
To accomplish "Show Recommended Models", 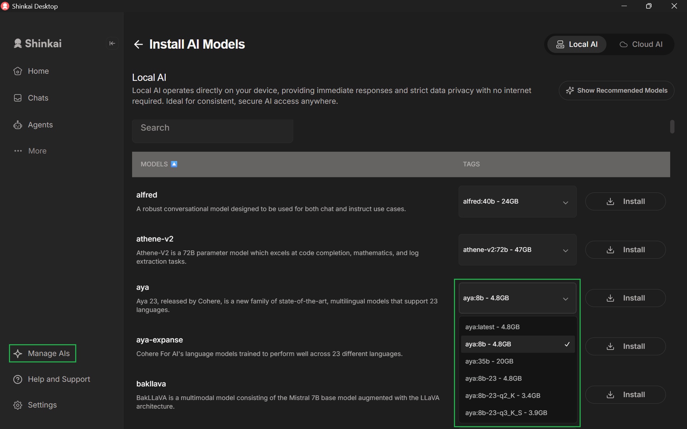I will pos(616,91).
